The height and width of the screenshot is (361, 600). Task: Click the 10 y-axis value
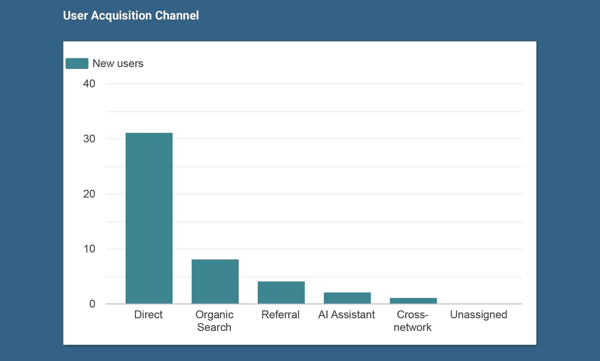click(89, 249)
